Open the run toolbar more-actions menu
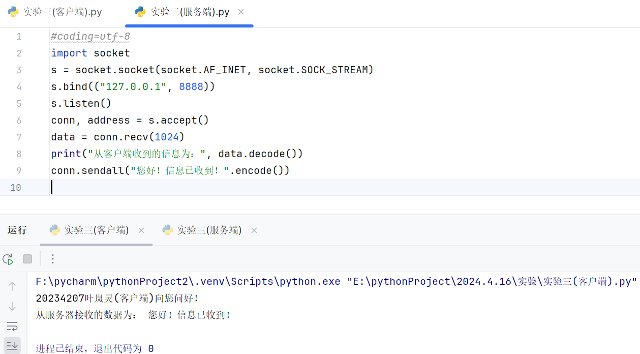Screen dimensions: 640x354 click(53, 259)
